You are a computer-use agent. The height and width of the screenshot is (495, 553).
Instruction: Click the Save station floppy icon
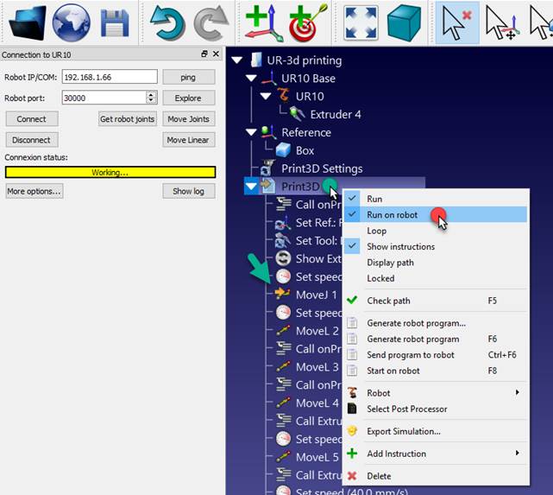click(115, 22)
